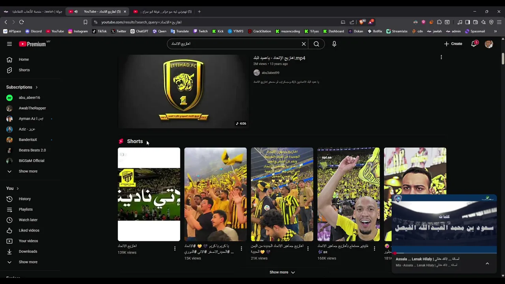Go back with browser back arrow
Viewport: 505px width, 284px height.
coord(6,22)
